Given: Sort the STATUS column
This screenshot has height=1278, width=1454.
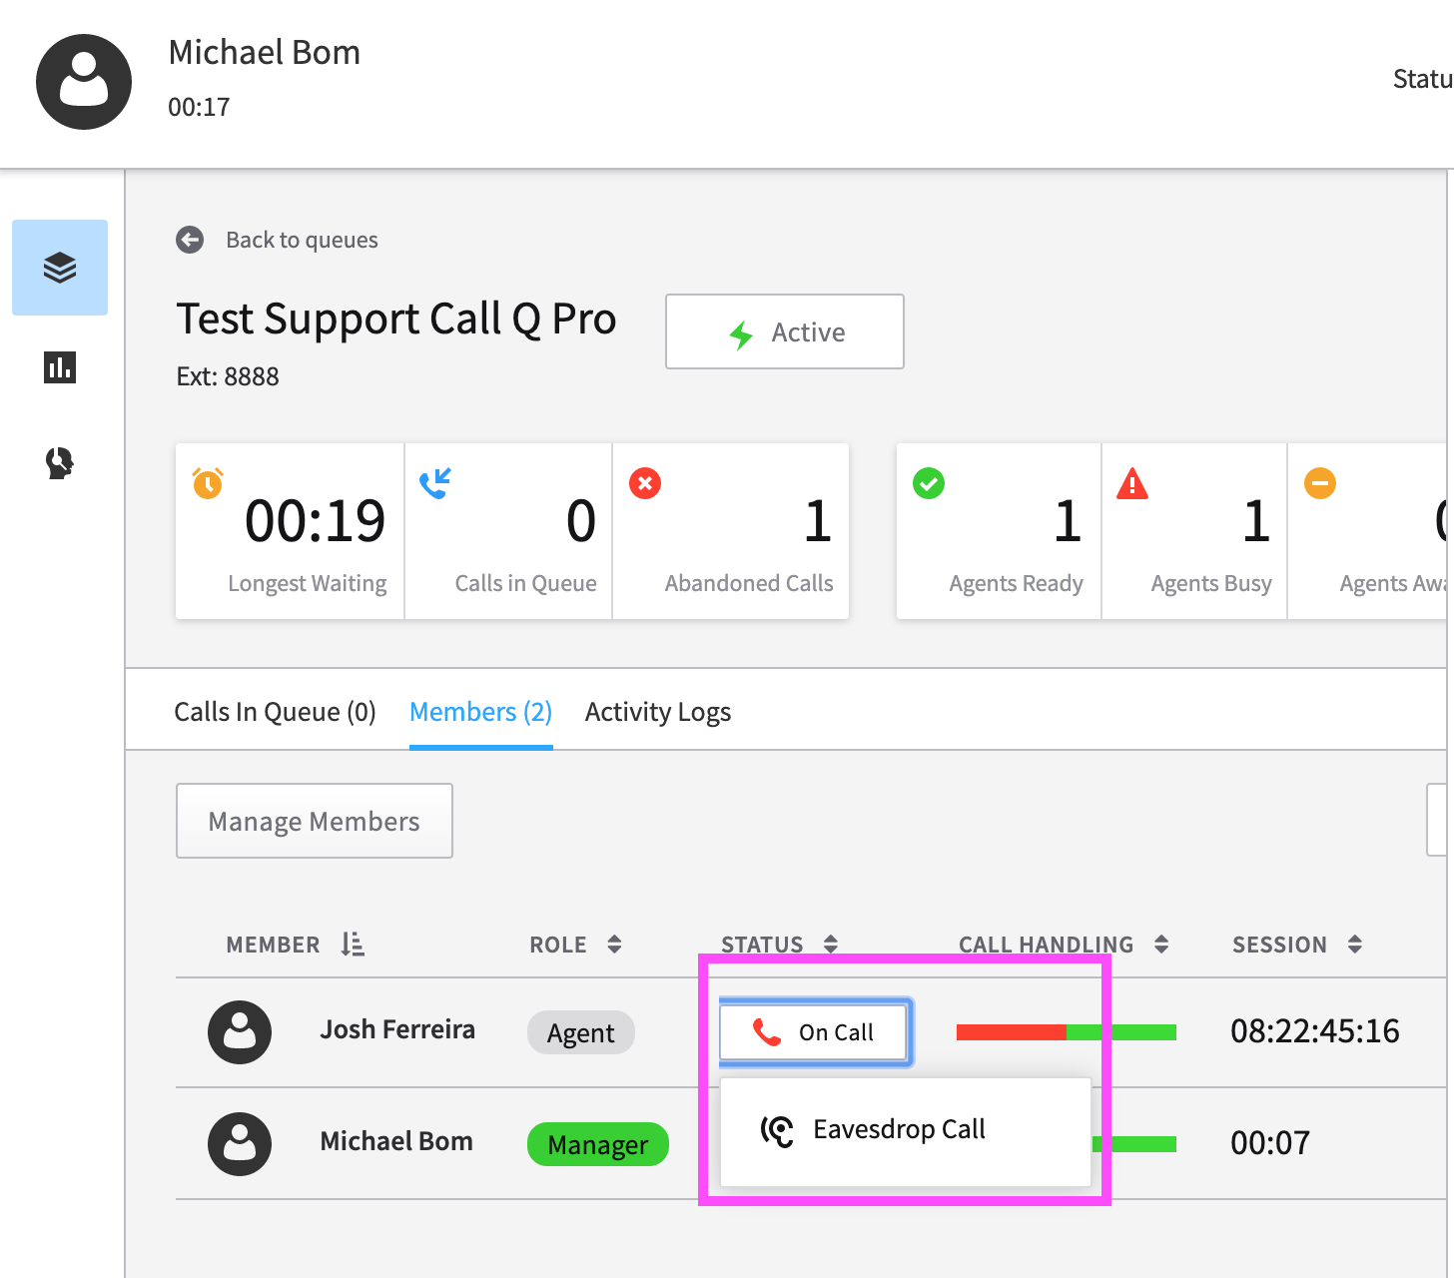Looking at the screenshot, I should (828, 943).
